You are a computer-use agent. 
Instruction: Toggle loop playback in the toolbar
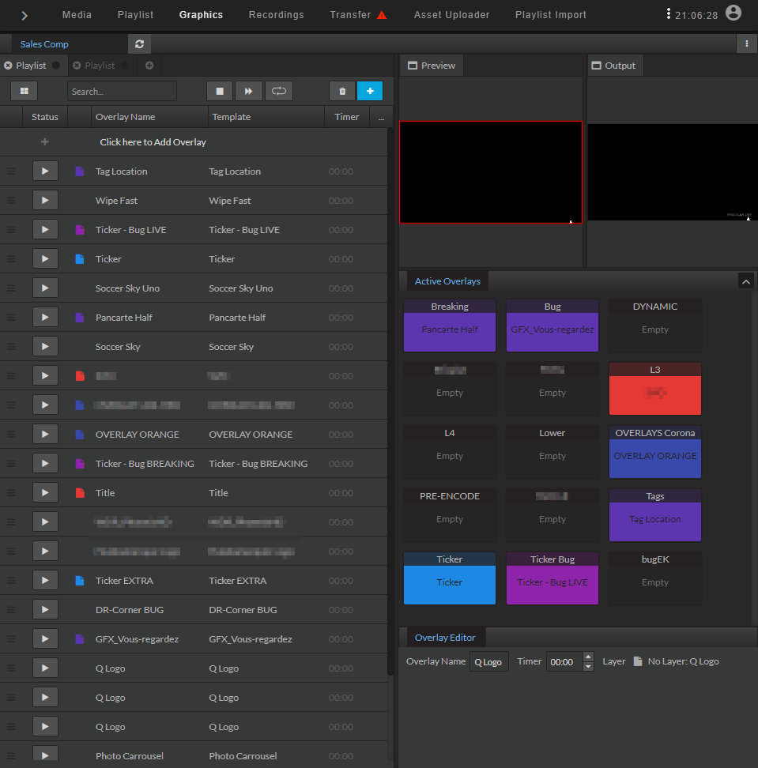(278, 91)
